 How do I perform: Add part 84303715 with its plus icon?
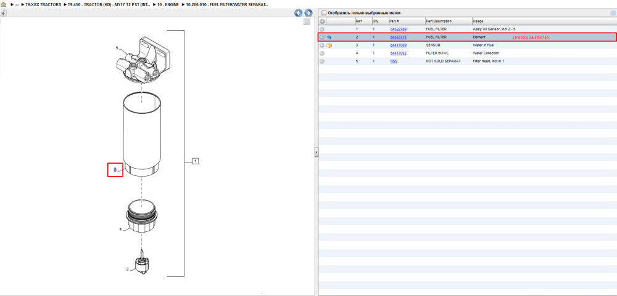click(x=322, y=38)
